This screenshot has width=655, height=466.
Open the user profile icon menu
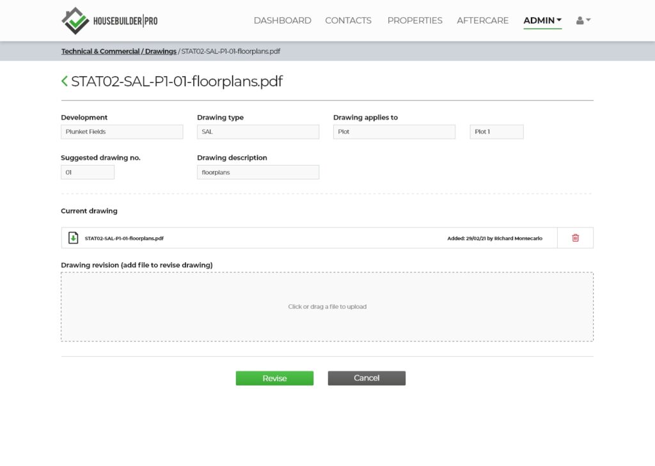583,20
